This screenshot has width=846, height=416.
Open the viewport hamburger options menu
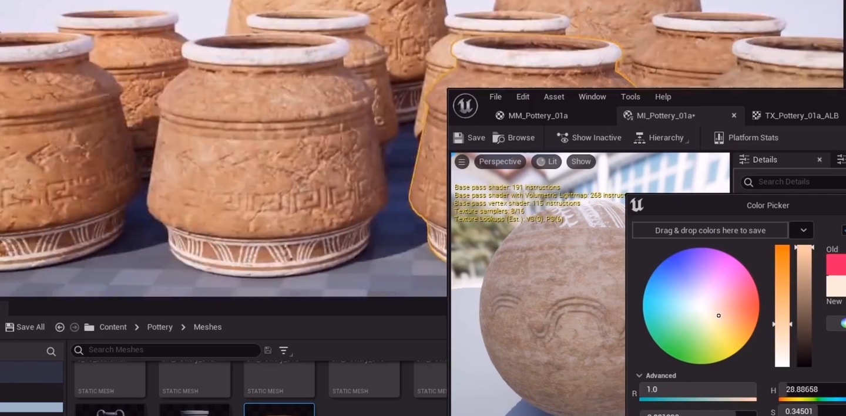point(462,162)
